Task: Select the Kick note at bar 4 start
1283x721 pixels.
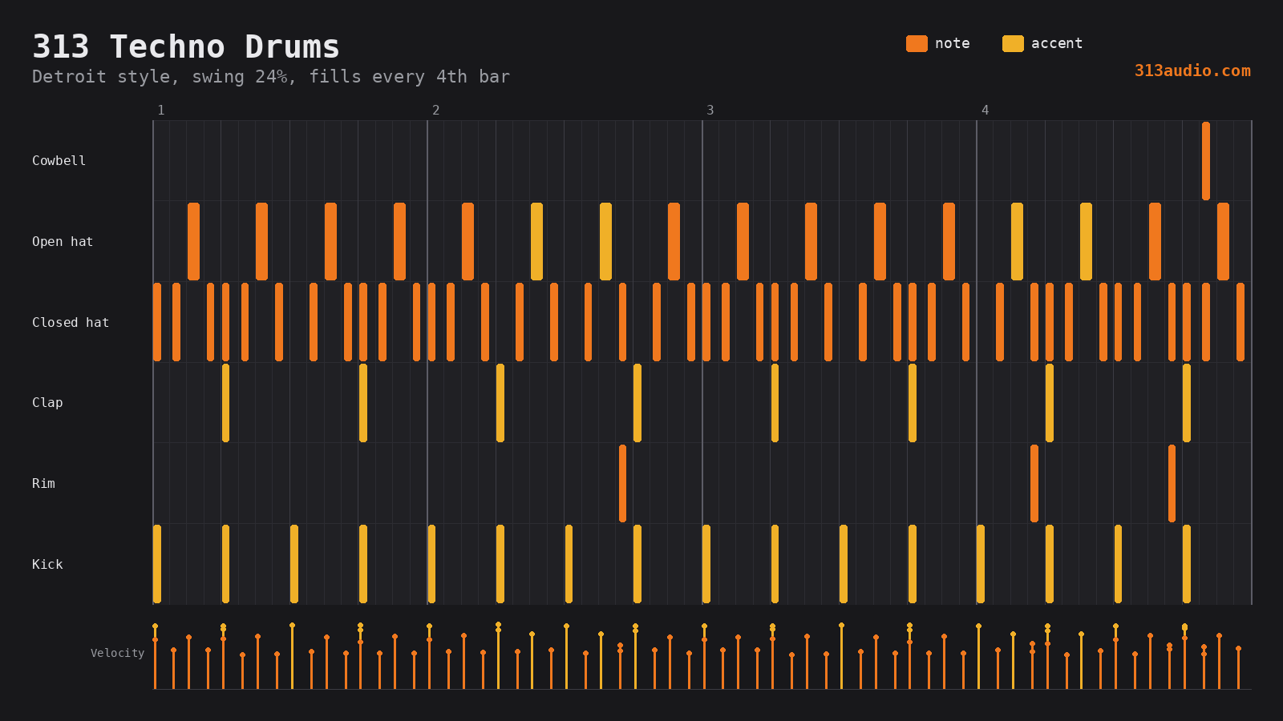Action: (981, 564)
